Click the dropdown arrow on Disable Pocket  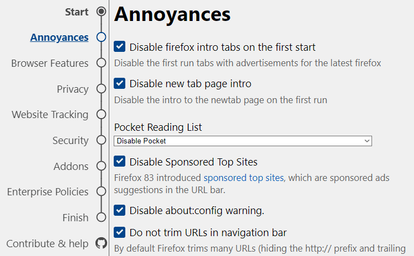367,141
